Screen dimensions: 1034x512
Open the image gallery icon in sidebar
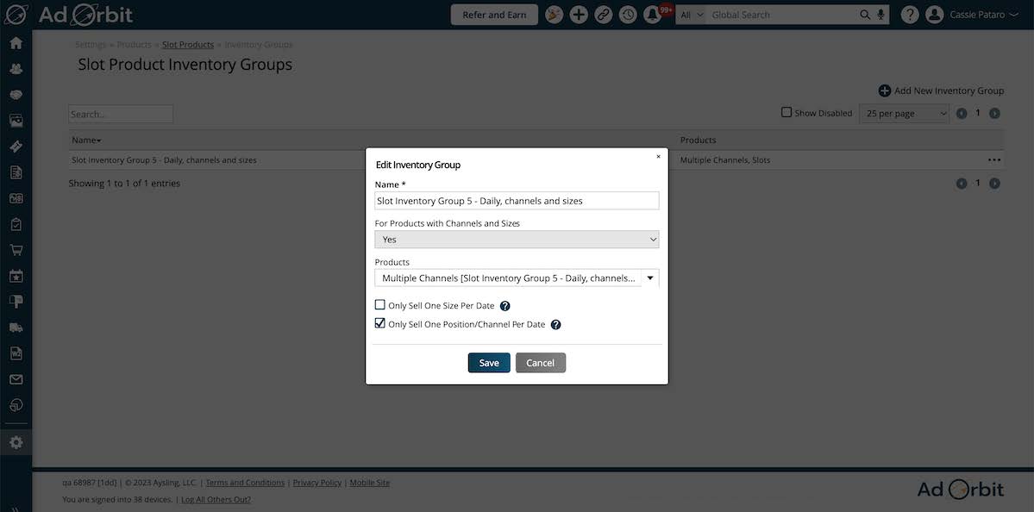point(16,121)
